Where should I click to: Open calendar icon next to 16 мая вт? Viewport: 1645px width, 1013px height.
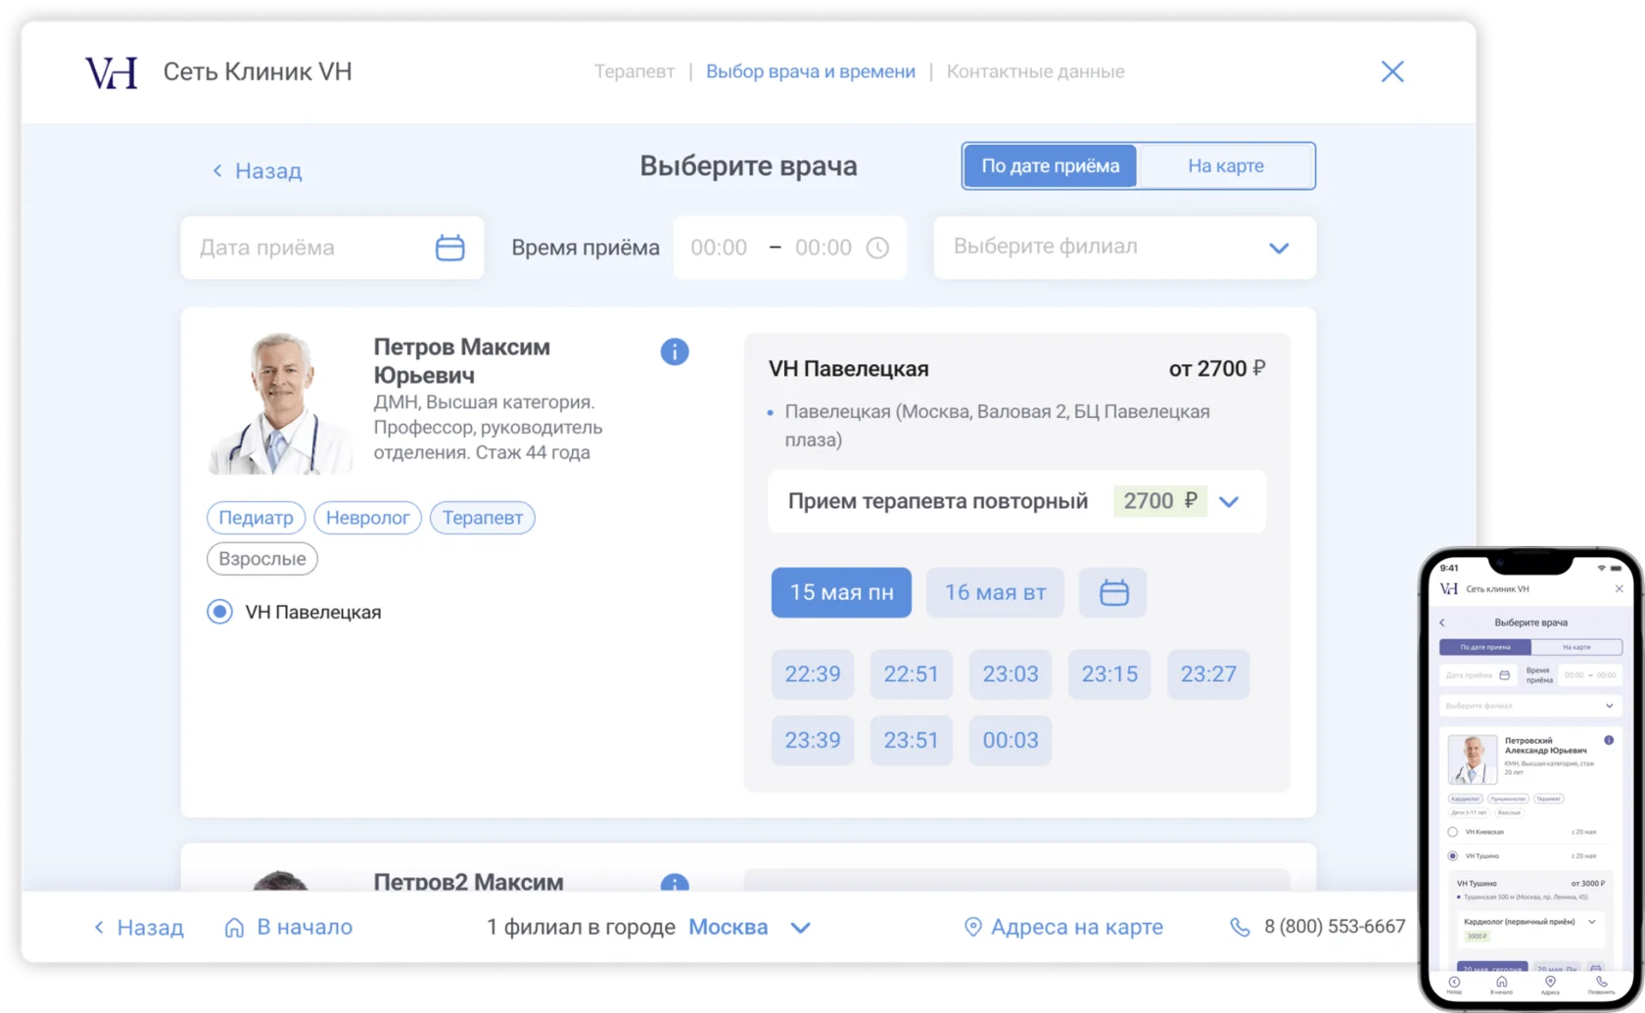click(1113, 592)
